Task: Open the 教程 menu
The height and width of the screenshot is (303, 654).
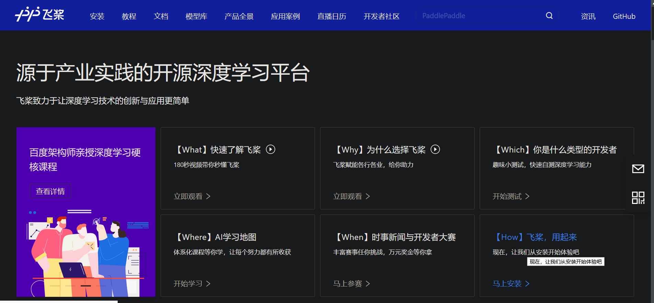Action: [129, 16]
